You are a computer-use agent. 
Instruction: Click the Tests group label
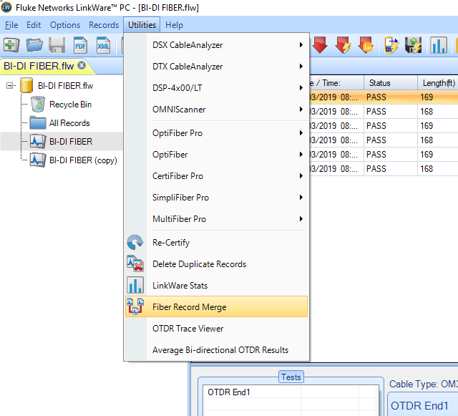(x=291, y=377)
